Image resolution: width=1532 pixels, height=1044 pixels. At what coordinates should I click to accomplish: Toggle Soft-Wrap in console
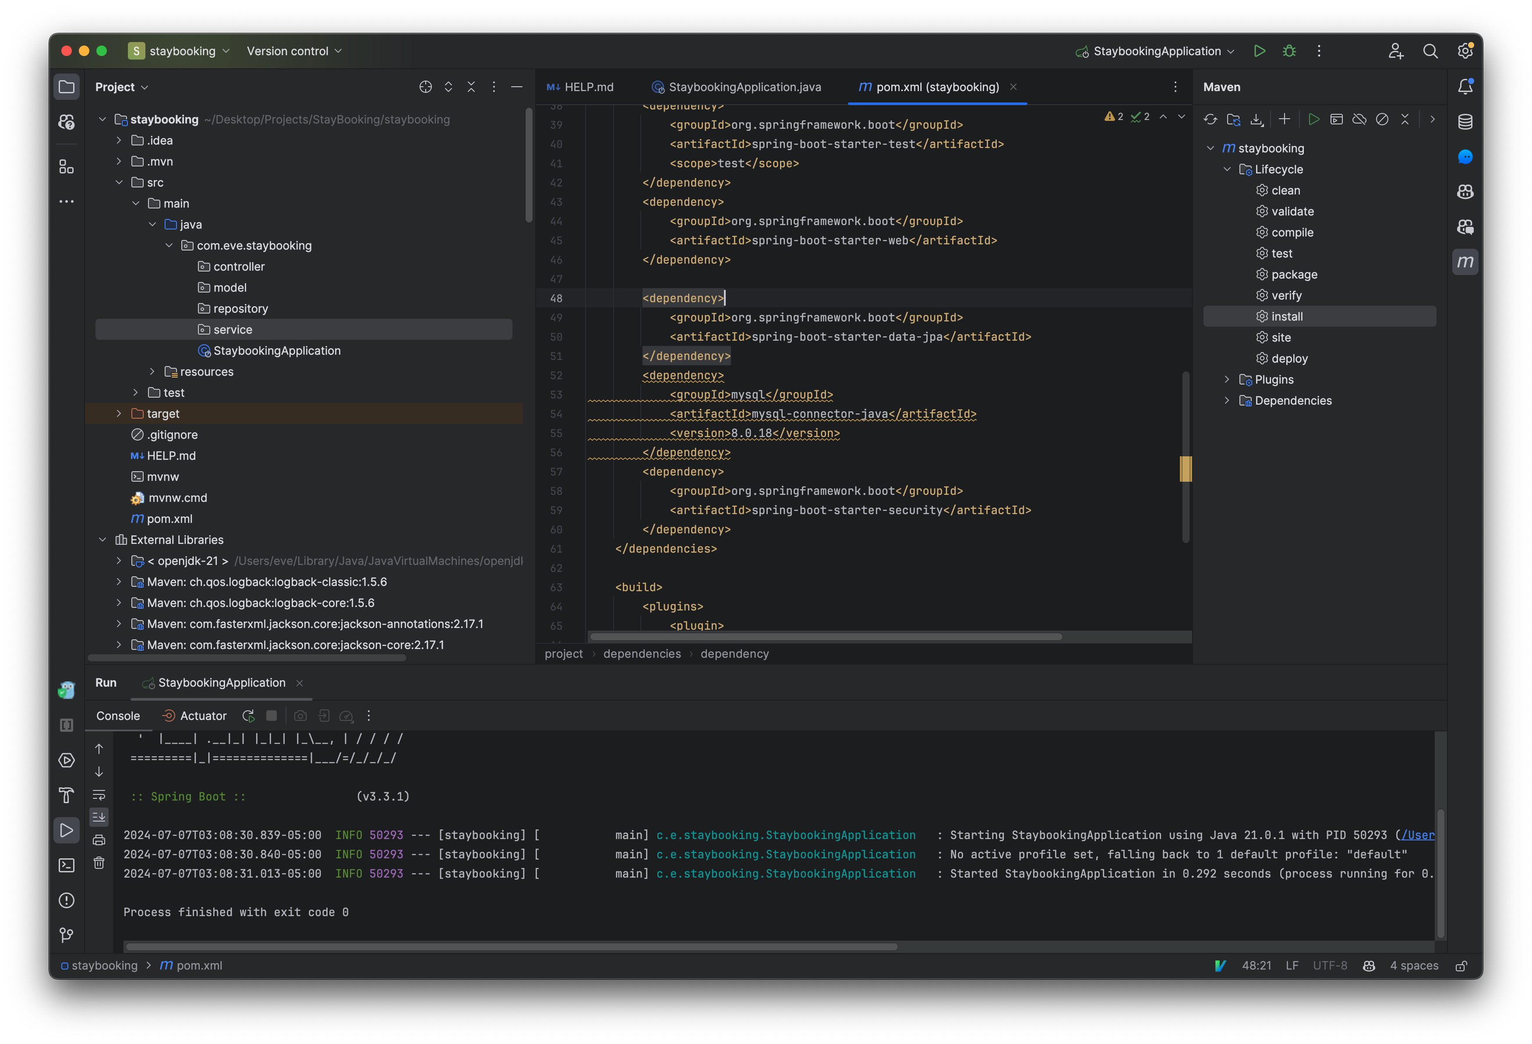tap(99, 795)
